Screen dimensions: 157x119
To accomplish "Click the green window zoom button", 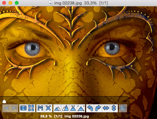I will [x=17, y=3].
